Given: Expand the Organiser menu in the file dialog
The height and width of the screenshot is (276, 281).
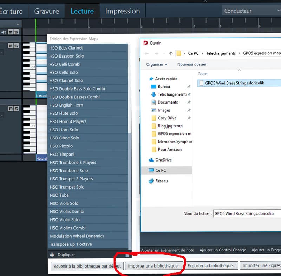Looking at the screenshot, I should [157, 64].
